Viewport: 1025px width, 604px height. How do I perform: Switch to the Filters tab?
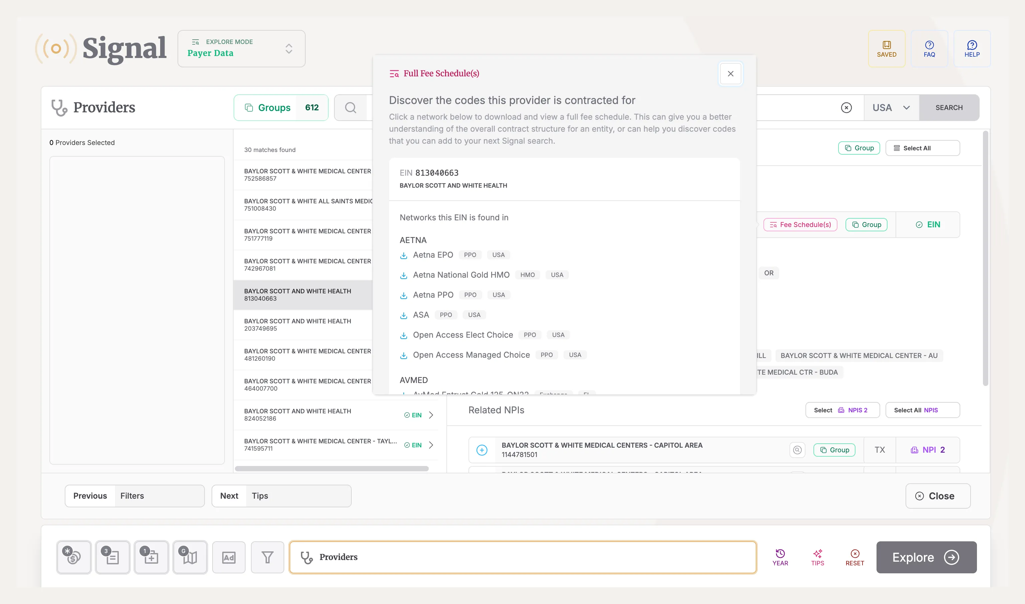[131, 496]
